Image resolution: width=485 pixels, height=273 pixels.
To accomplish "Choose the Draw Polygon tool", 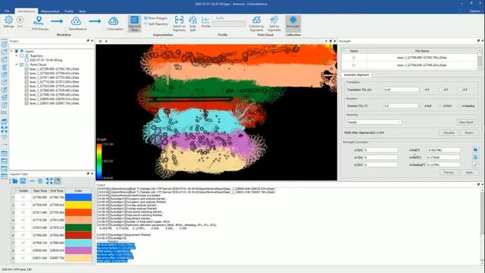I will coord(155,18).
